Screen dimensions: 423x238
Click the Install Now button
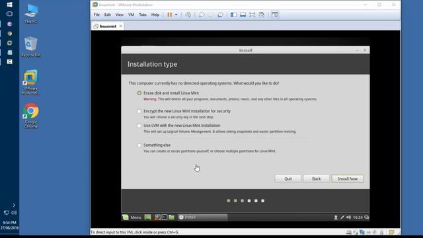[x=348, y=178]
